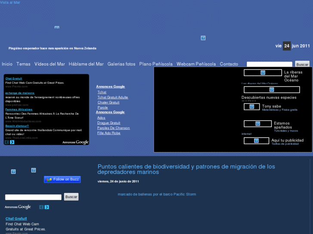Viewport: 313px width, 234px height.
Task: Click next arrow in black ad box
Action: 12,142
